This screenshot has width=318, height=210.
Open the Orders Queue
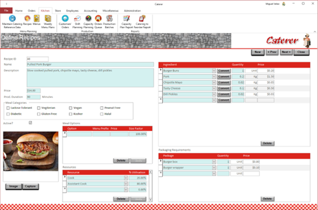pos(98,22)
